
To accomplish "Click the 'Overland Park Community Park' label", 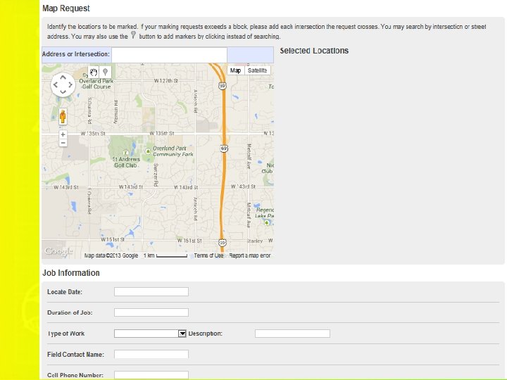I will click(x=173, y=151).
